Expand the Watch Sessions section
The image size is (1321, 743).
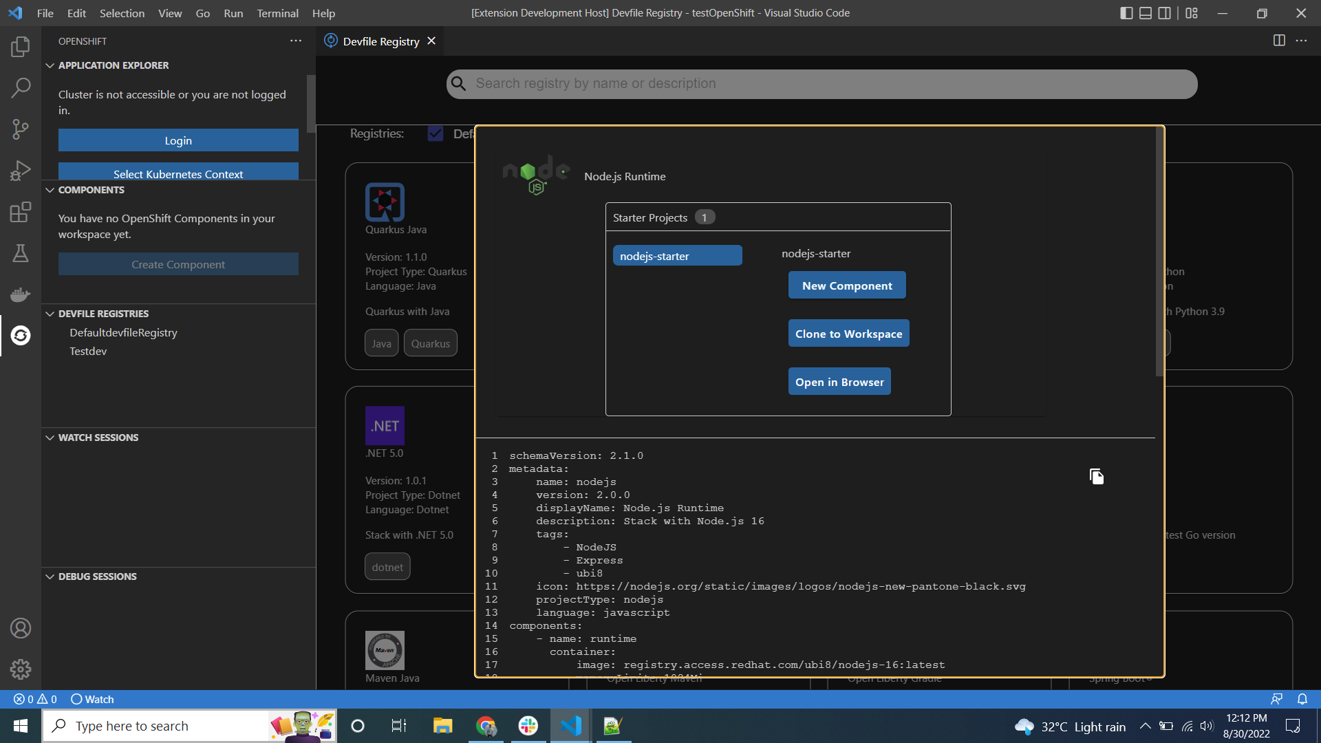click(x=98, y=438)
